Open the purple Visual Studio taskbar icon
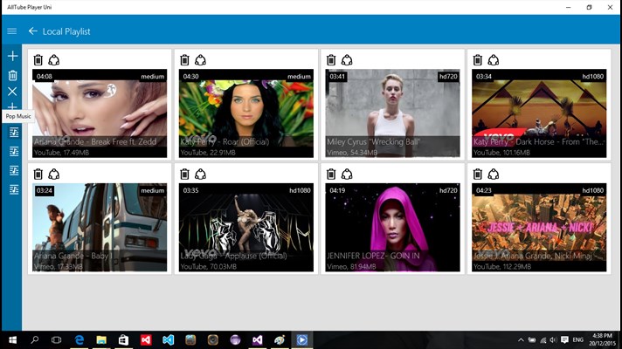Image resolution: width=622 pixels, height=349 pixels. coord(258,340)
